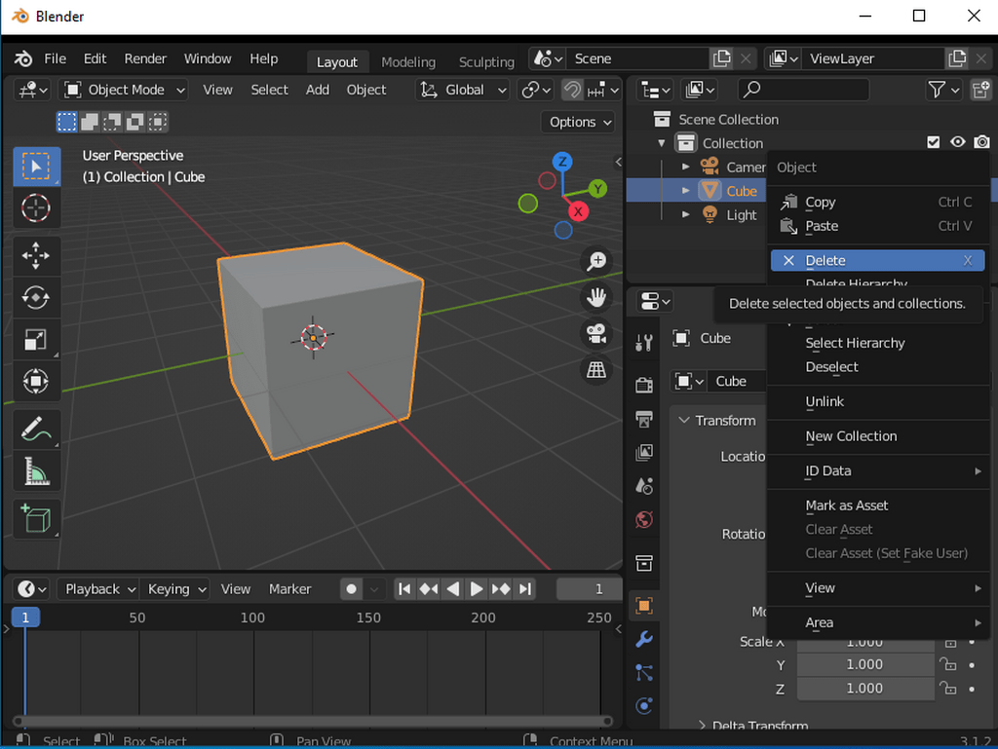Open the Object Mode dropdown

(x=125, y=90)
